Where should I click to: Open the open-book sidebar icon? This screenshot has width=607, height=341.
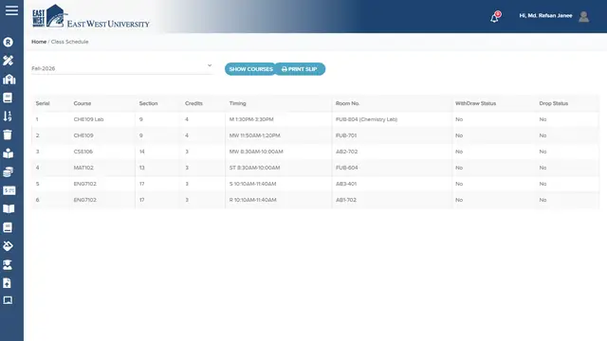(9, 208)
